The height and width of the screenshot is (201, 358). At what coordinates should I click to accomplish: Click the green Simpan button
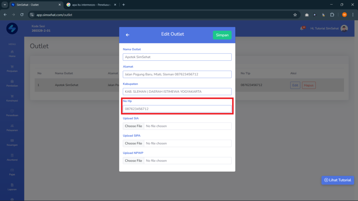click(222, 35)
